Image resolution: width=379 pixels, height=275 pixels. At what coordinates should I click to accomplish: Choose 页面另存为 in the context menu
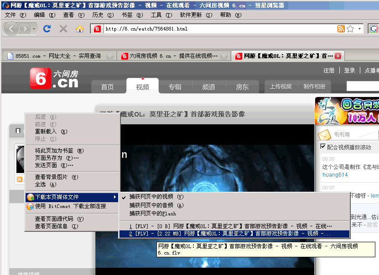73,158
